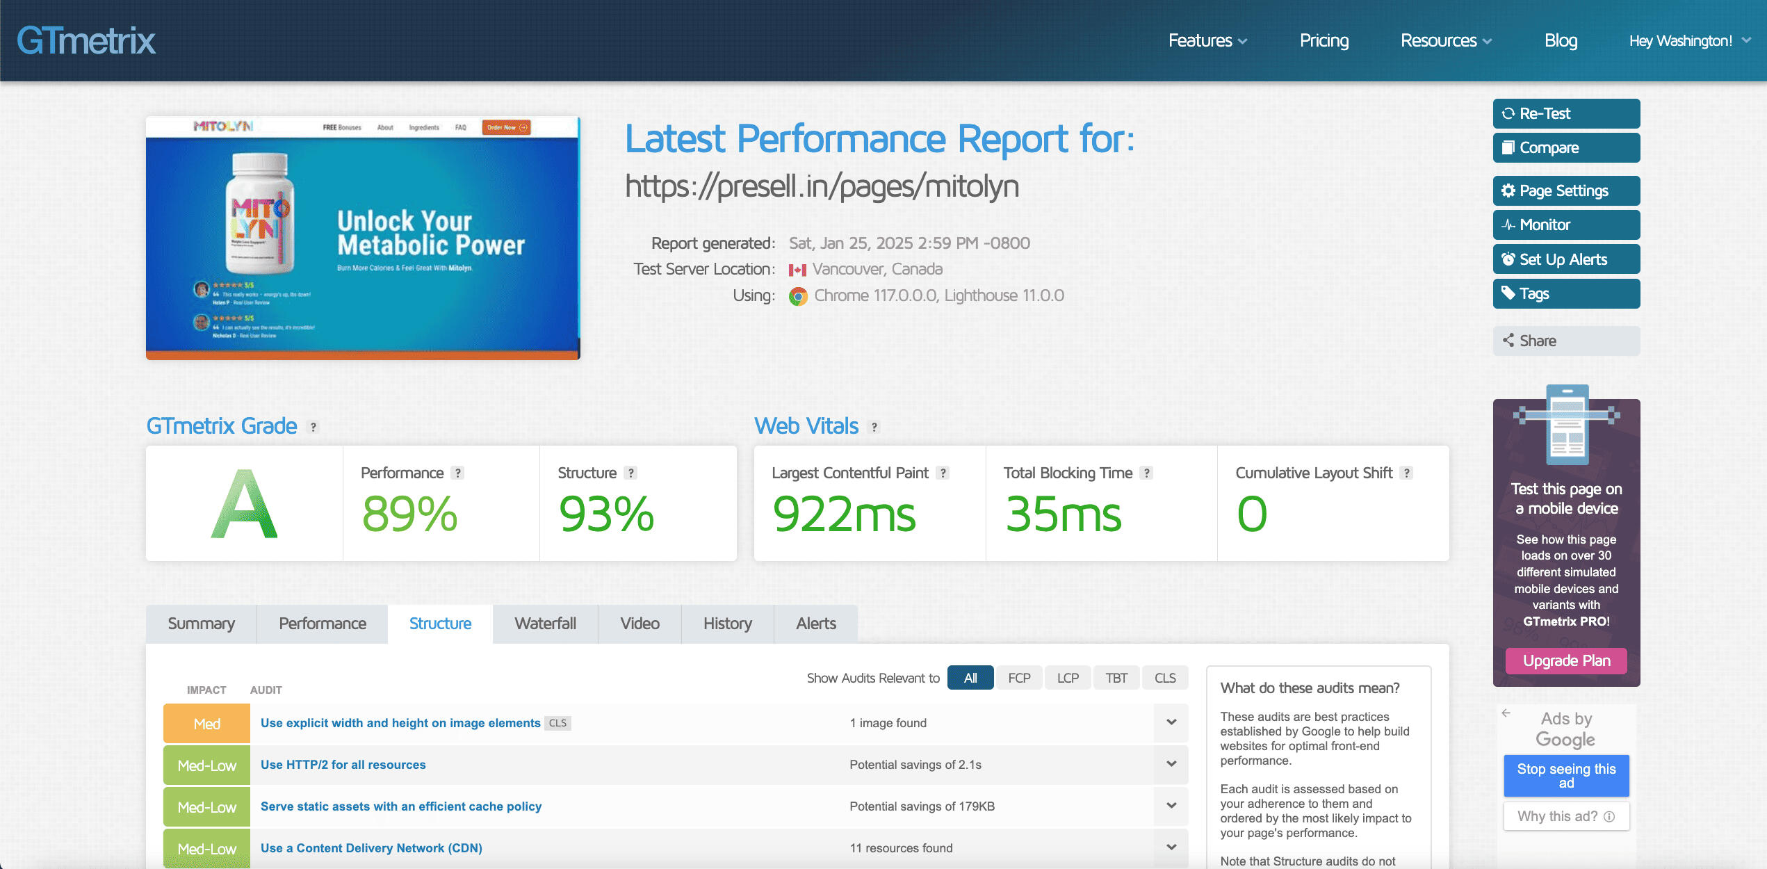Viewport: 1767px width, 869px height.
Task: Filter audits by FCP
Action: pyautogui.click(x=1018, y=678)
